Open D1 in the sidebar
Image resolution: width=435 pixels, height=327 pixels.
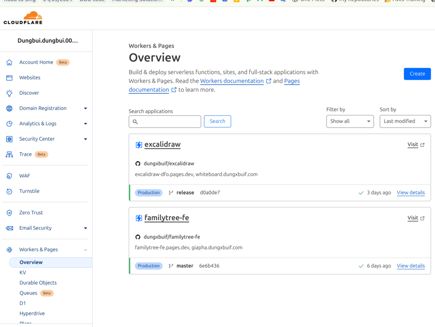pos(23,303)
